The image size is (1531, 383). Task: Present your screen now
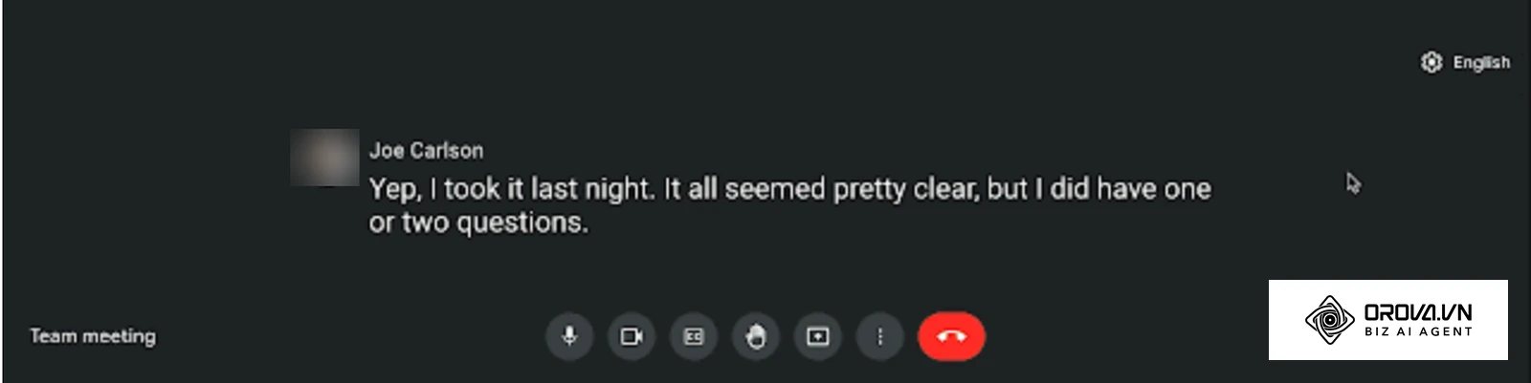(818, 336)
